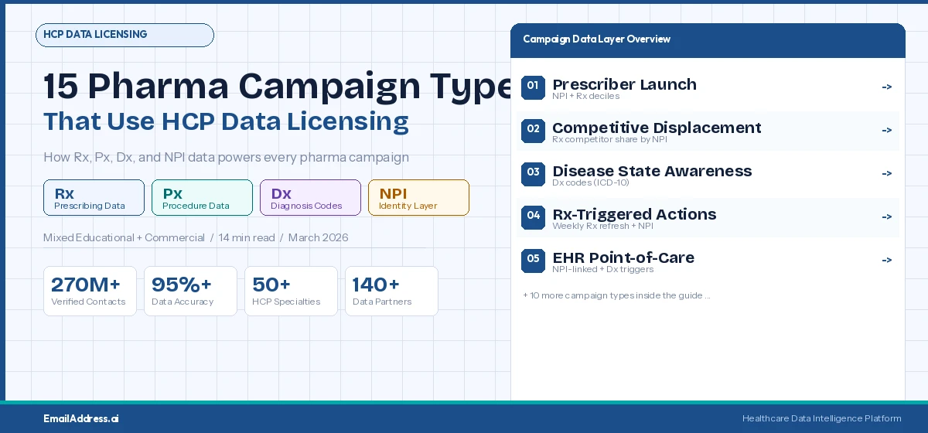Click 'March 2026' date text
928x433 pixels.
point(318,238)
